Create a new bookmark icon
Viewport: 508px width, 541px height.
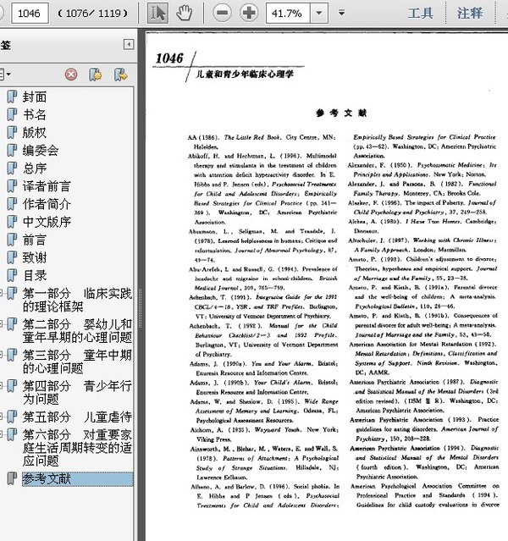click(96, 75)
